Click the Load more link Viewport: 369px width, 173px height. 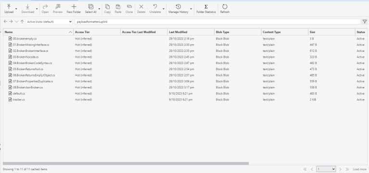359,169
